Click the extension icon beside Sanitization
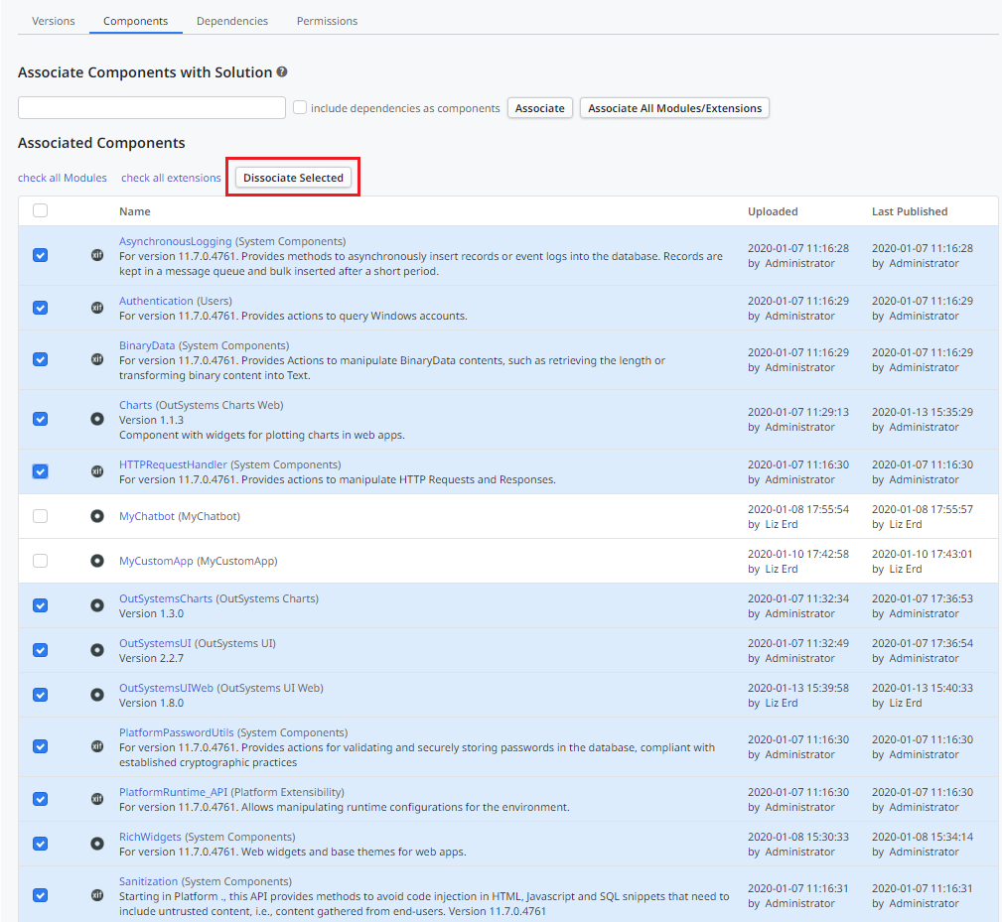 96,895
